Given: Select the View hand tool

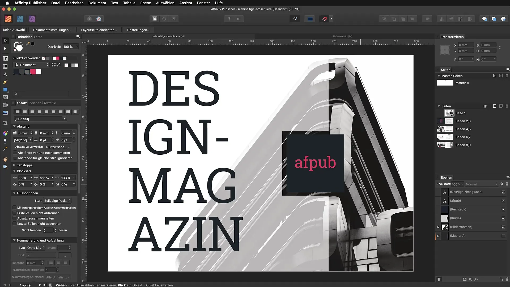Looking at the screenshot, I should pyautogui.click(x=5, y=159).
